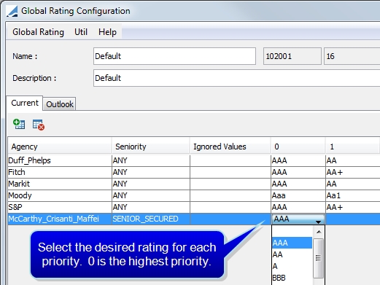Click Ignored Values cell for Moody
The width and height of the screenshot is (380, 285).
(x=230, y=195)
